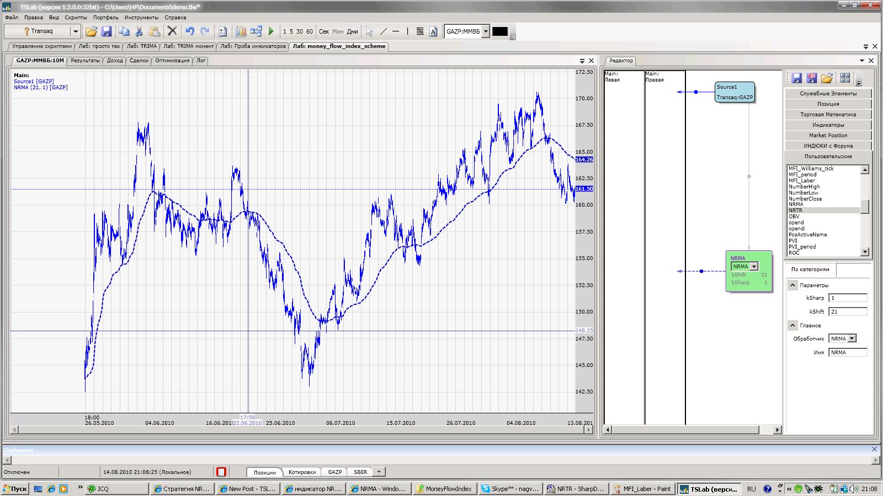Click the black X delete icon in toolbar
The image size is (883, 496).
(172, 31)
